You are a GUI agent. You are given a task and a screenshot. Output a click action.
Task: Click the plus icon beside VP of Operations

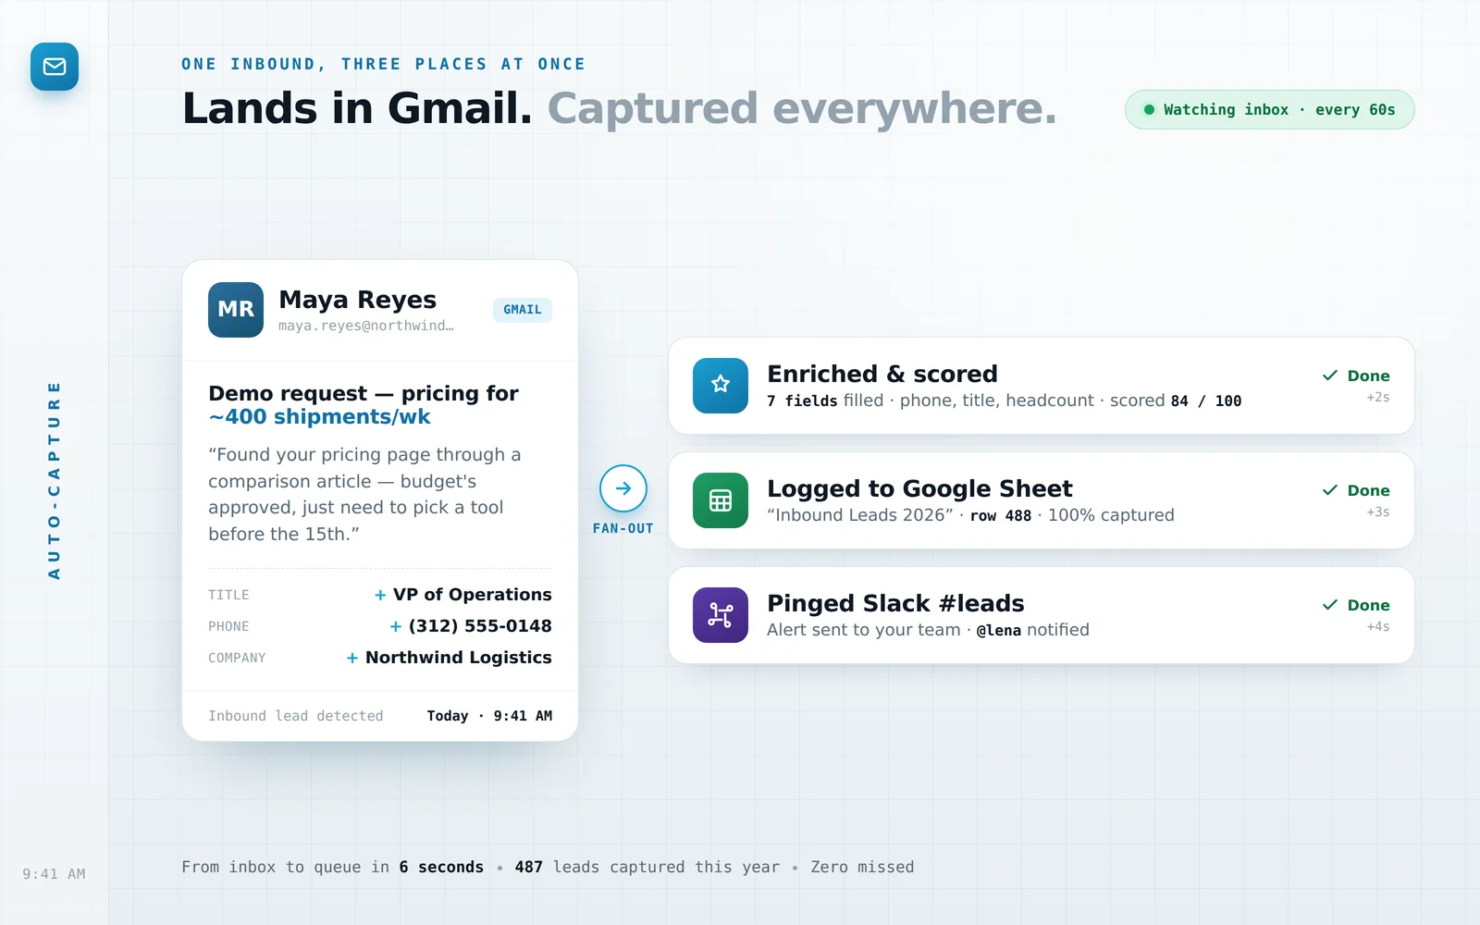pos(380,595)
